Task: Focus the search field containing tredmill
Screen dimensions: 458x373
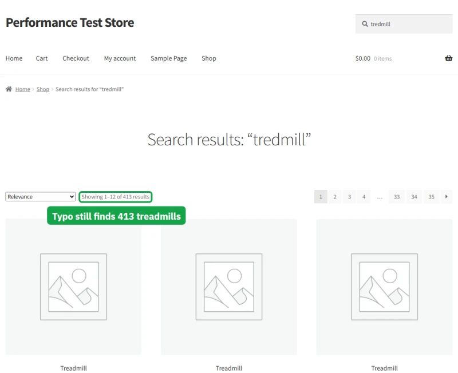Action: pos(404,24)
